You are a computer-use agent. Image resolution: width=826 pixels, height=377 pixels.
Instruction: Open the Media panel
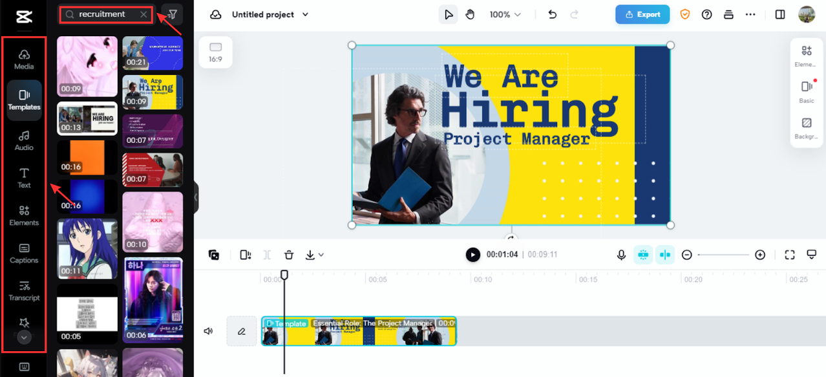click(24, 59)
